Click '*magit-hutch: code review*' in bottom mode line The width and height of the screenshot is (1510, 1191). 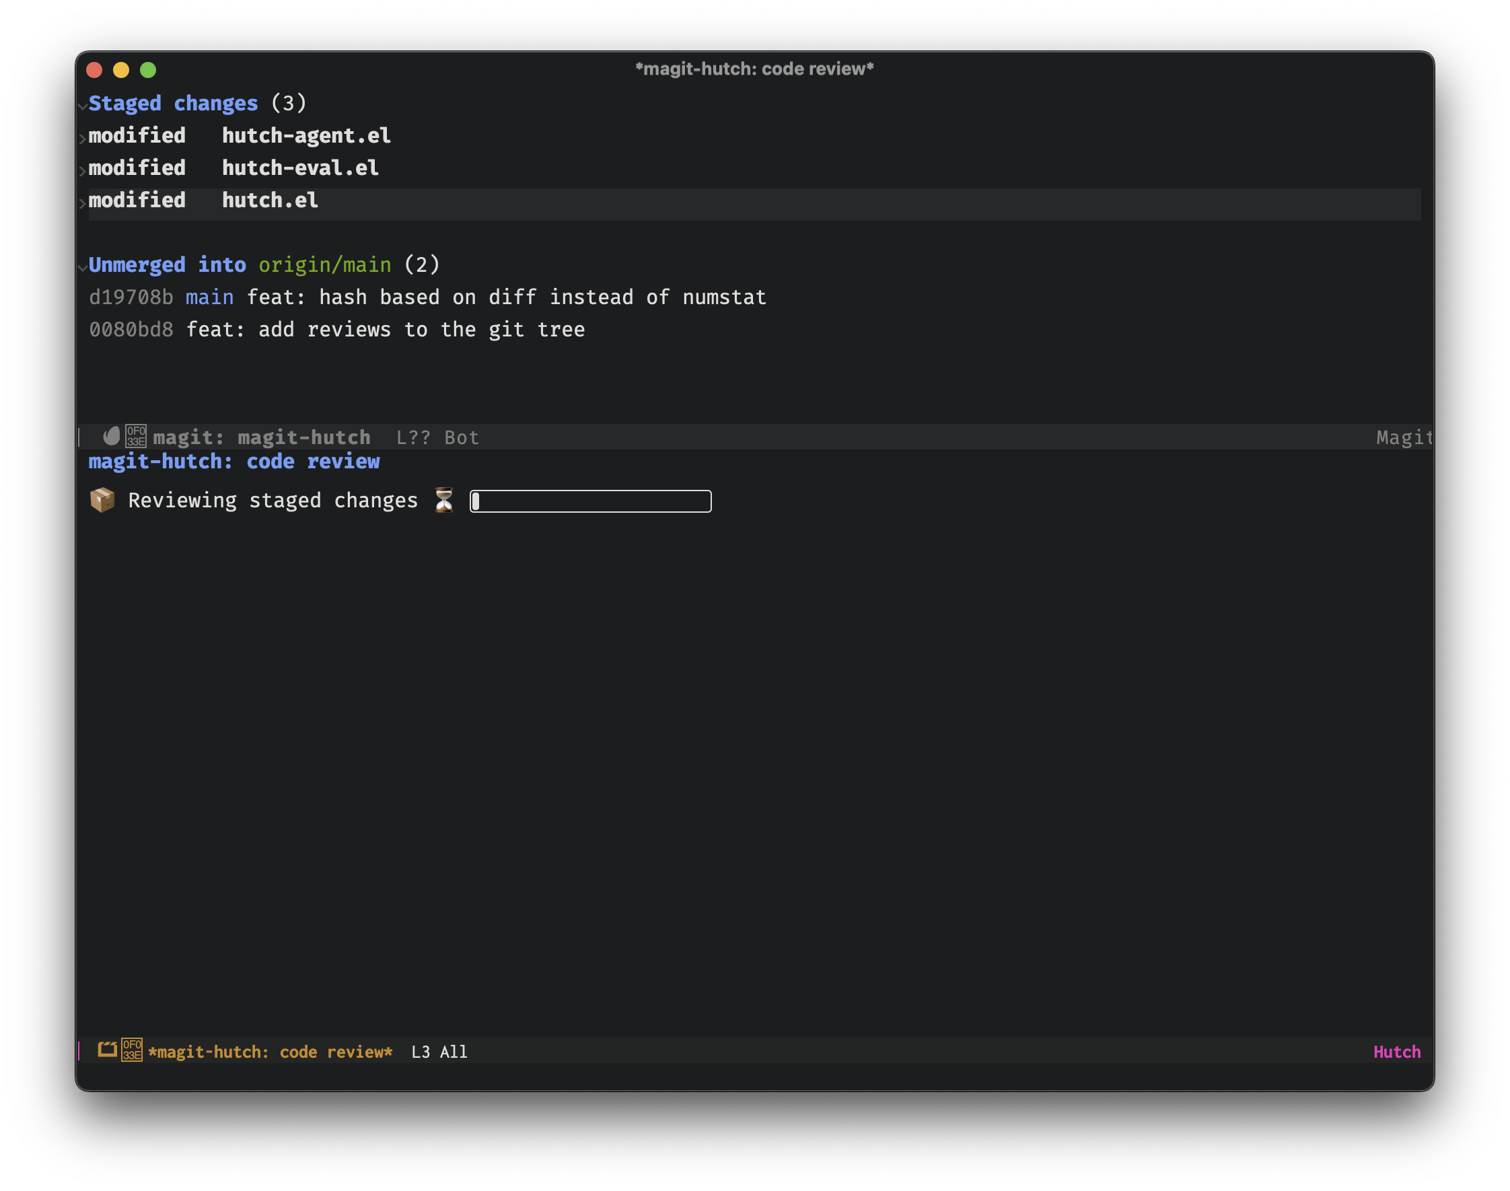click(271, 1051)
